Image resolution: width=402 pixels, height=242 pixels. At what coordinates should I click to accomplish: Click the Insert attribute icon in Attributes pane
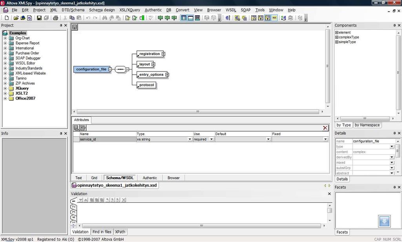pyautogui.click(x=83, y=128)
